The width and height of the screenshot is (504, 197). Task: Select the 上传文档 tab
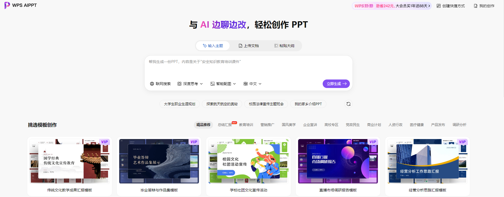point(249,46)
